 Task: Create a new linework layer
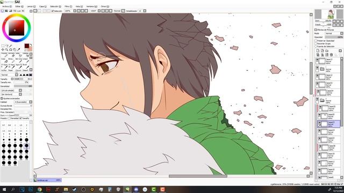[x=322, y=50]
